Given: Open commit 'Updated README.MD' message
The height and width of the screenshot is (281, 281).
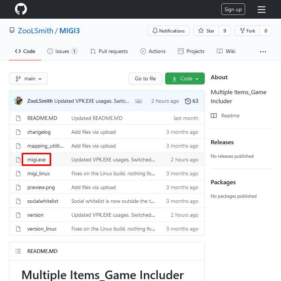Looking at the screenshot, I should (97, 118).
